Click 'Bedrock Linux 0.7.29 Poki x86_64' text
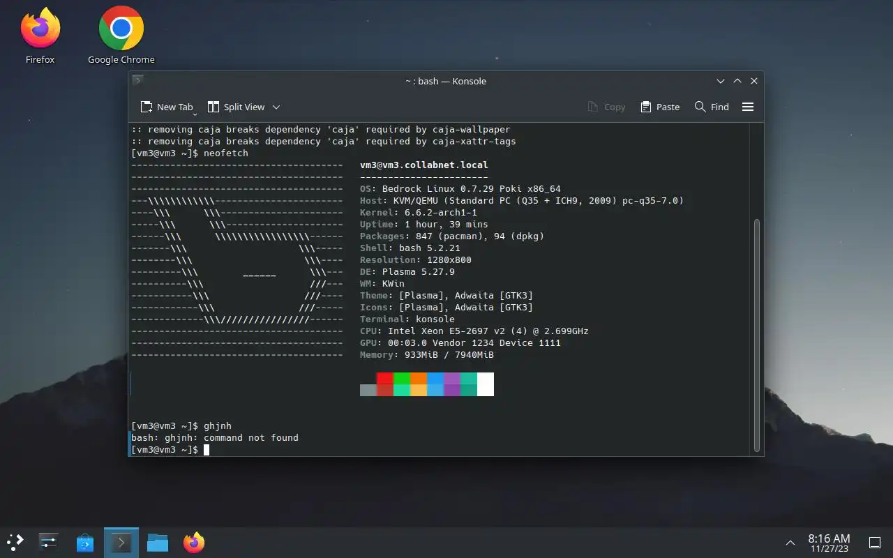Screen dimensions: 893x558 pos(472,189)
